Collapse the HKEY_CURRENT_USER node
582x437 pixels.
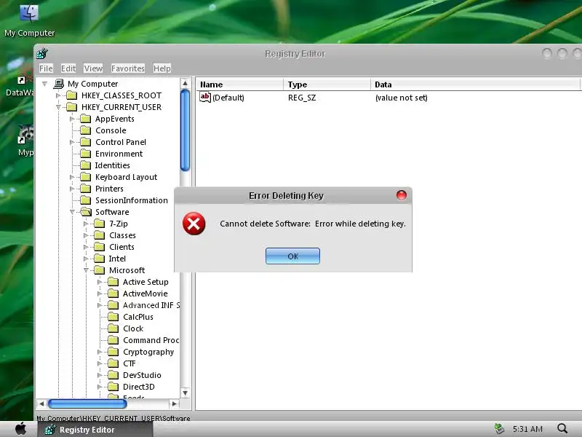tap(58, 107)
